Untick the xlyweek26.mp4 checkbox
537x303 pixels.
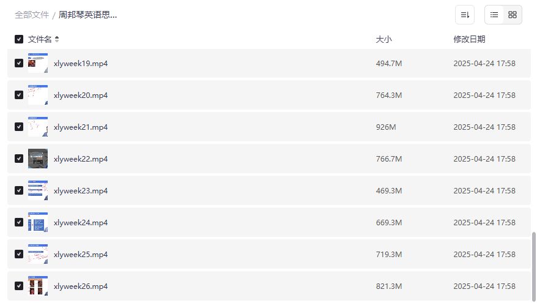click(x=19, y=286)
